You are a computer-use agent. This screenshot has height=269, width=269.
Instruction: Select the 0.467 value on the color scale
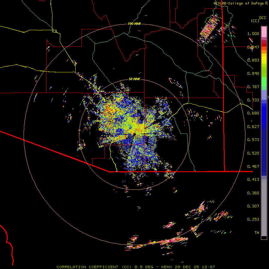point(253,166)
